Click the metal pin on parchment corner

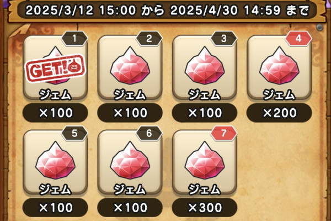point(319,28)
